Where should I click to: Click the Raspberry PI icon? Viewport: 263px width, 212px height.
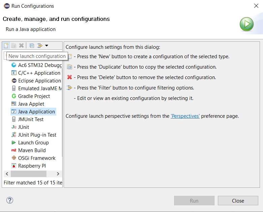point(14,166)
